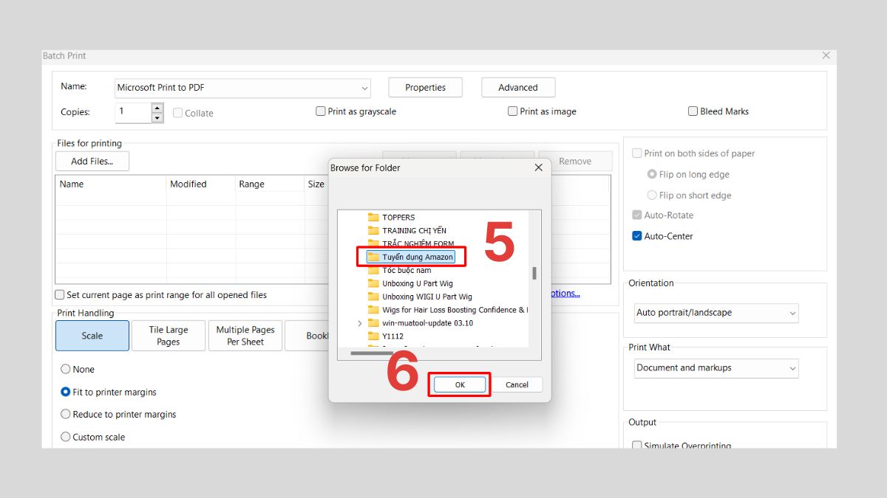Click the folder tree horizontal scrollbar thumb

(x=371, y=353)
